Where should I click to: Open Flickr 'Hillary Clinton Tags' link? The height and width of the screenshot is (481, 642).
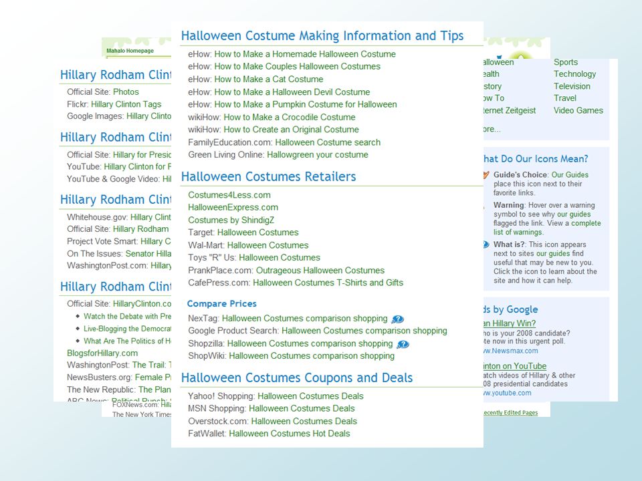126,104
